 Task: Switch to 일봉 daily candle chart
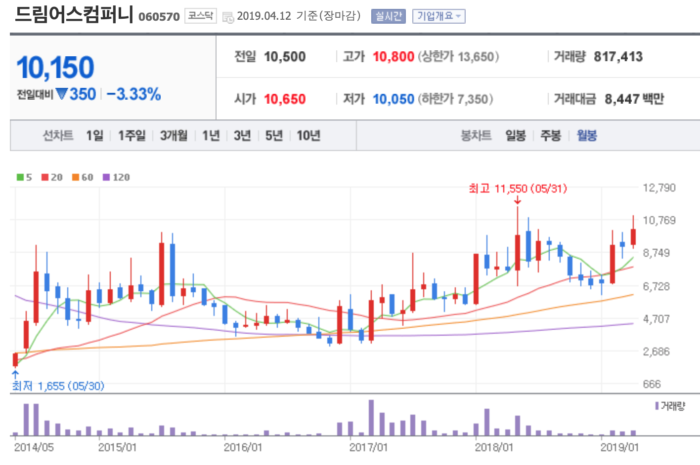click(516, 135)
